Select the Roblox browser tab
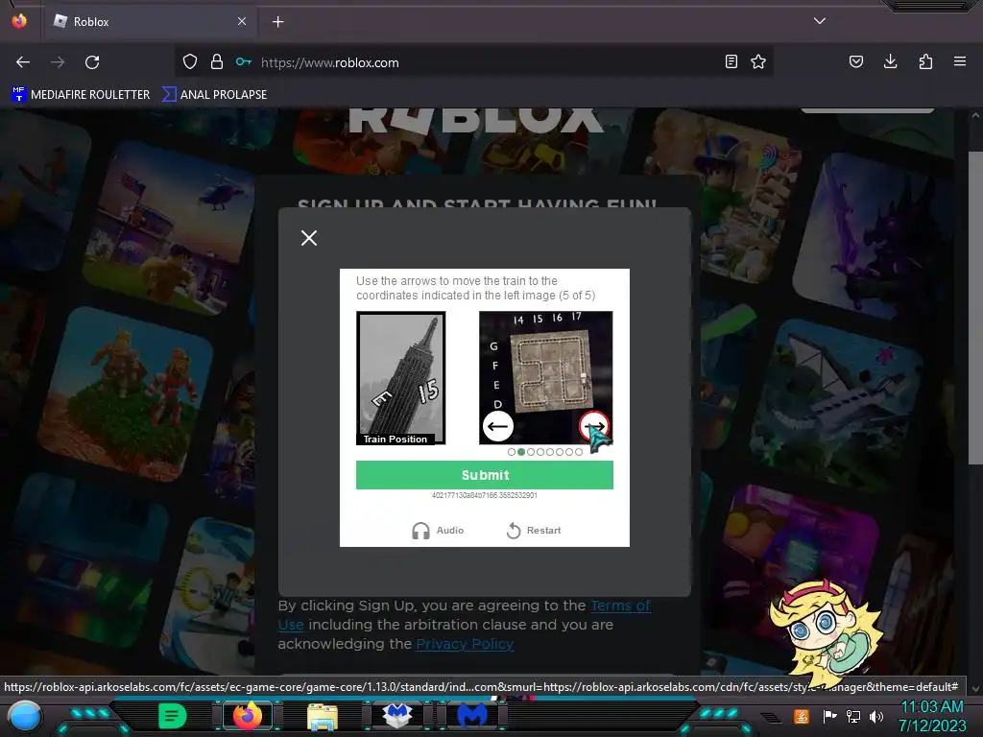 pyautogui.click(x=150, y=22)
